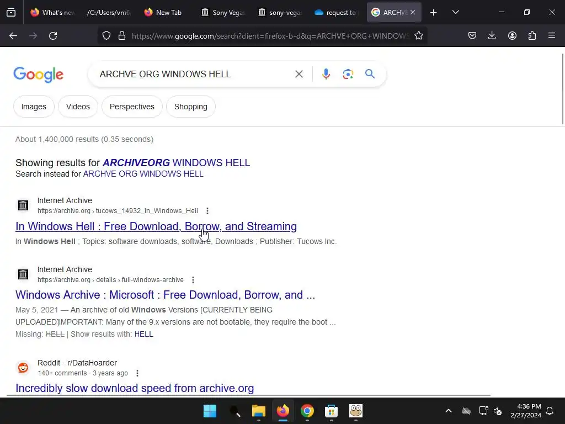Reload the current page
Image resolution: width=565 pixels, height=424 pixels.
click(x=53, y=36)
